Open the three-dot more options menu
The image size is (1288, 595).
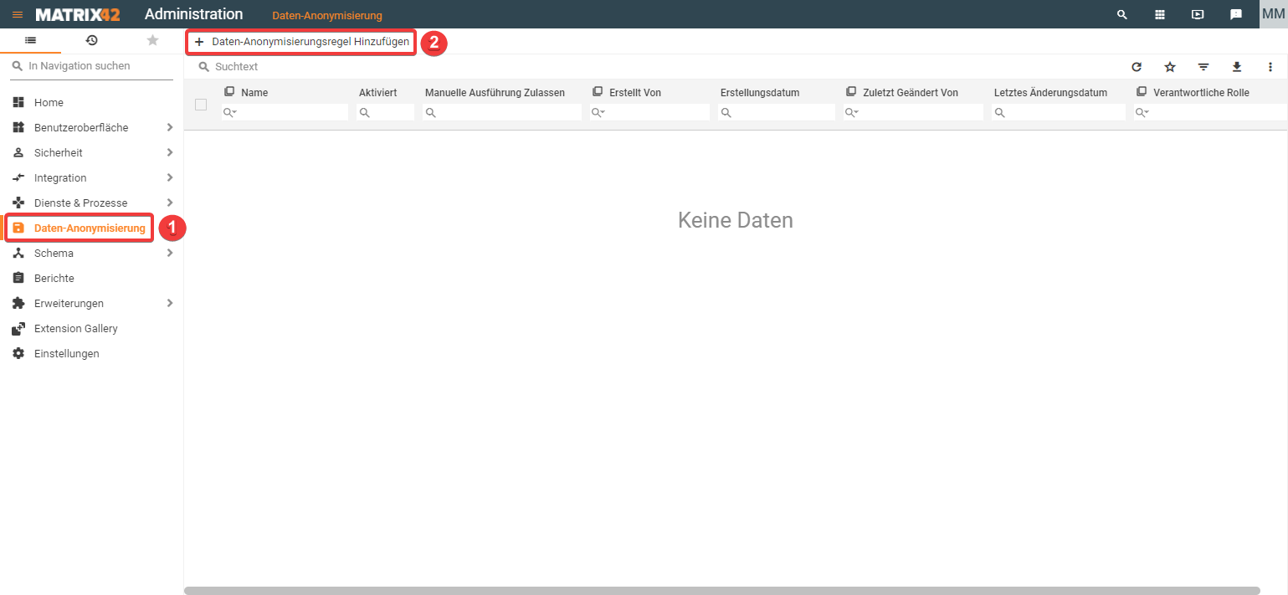1270,67
